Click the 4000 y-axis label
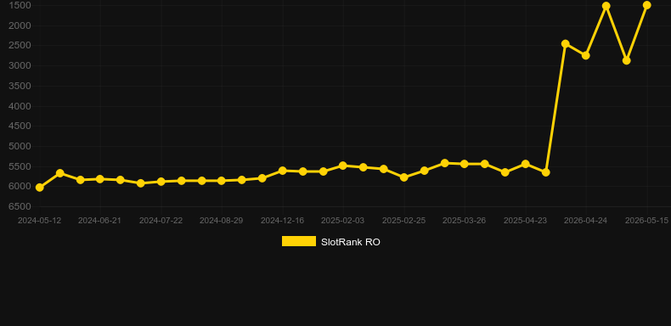This screenshot has height=326, width=671. 20,106
